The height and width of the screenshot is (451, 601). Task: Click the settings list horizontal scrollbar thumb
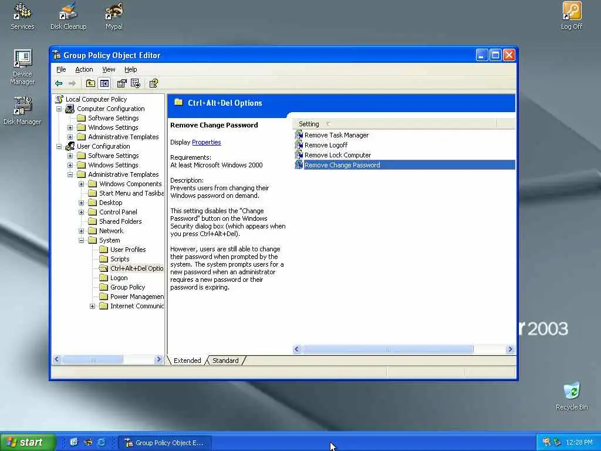click(387, 349)
